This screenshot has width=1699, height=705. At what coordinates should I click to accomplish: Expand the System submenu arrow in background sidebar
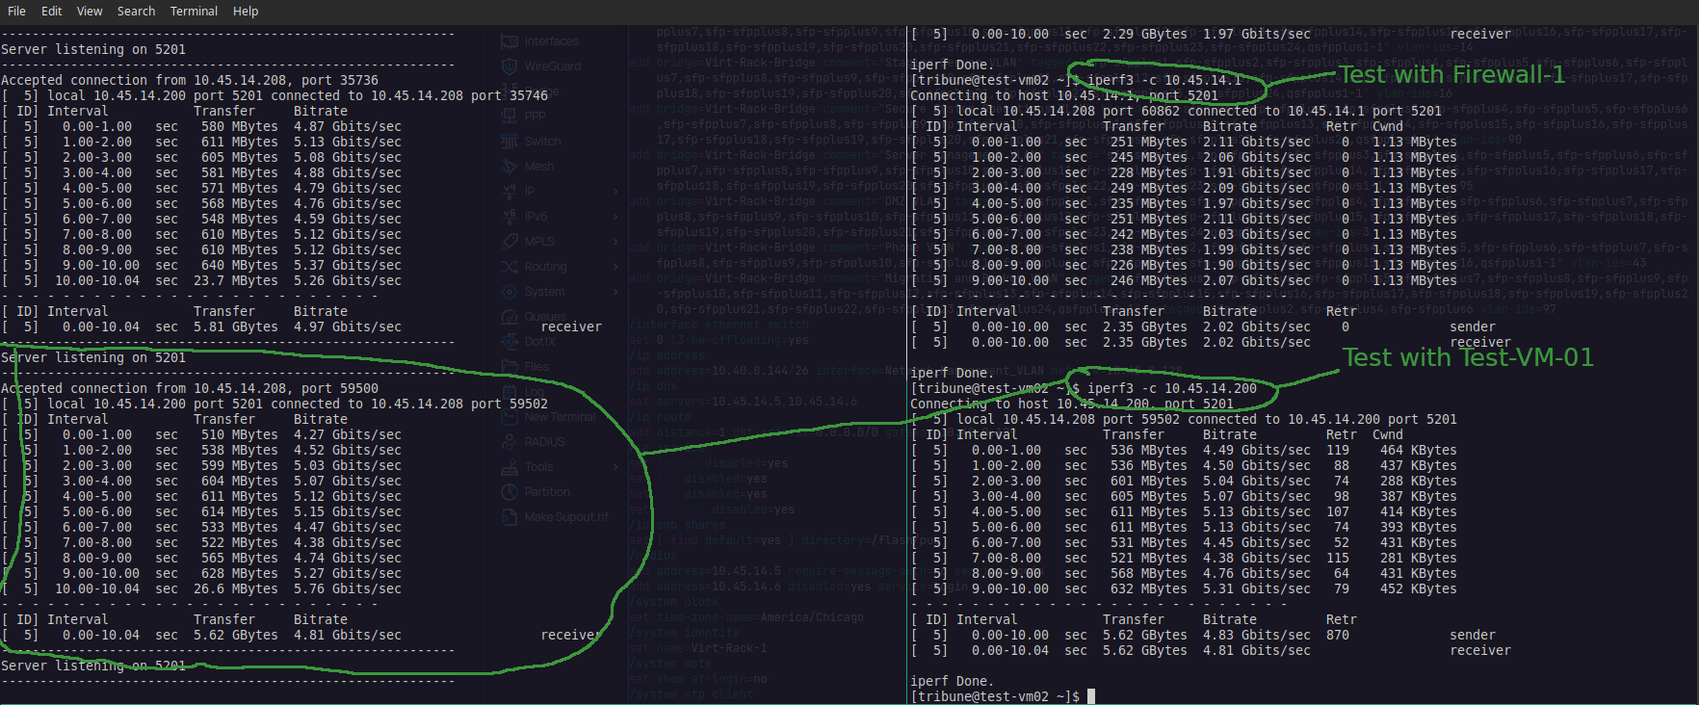(615, 291)
